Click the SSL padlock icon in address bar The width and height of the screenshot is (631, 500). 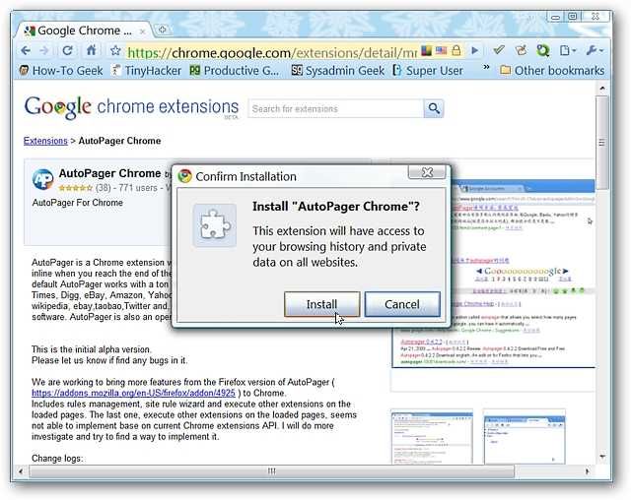(456, 50)
